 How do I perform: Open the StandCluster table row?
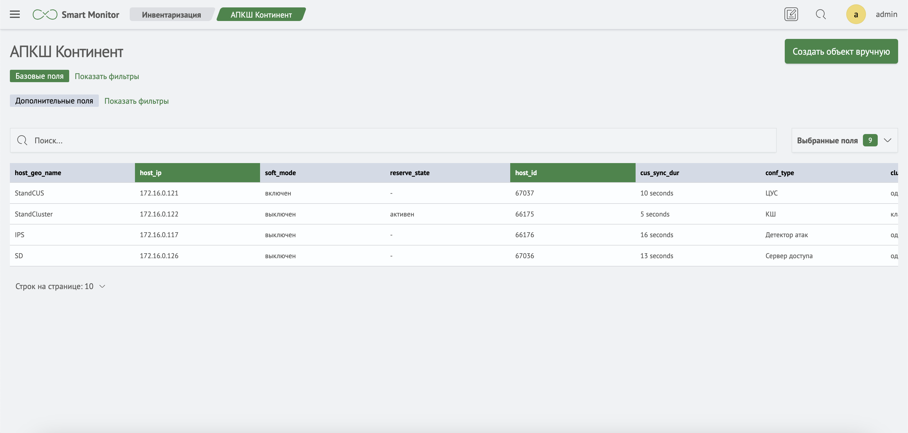tap(34, 214)
